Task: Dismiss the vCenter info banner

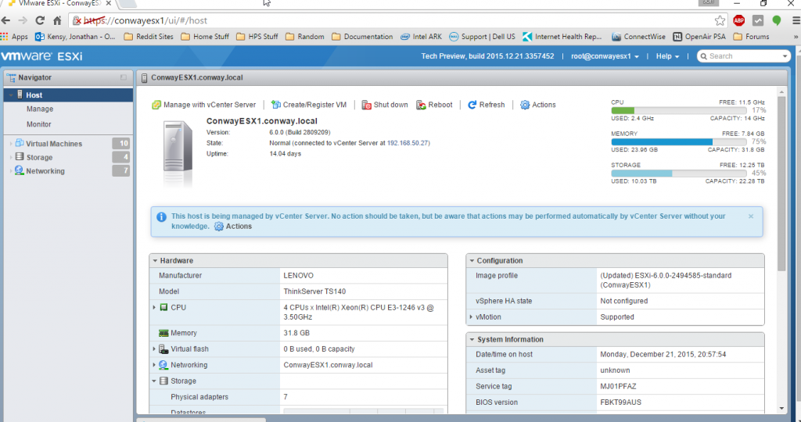Action: [x=751, y=216]
